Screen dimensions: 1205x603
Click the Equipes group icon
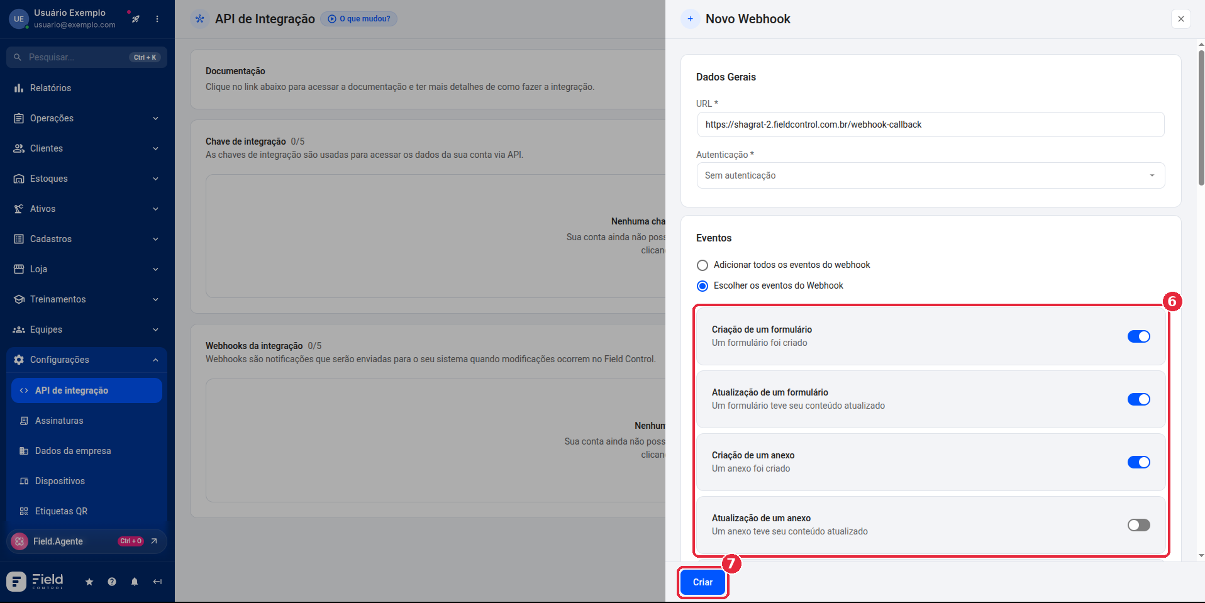click(19, 329)
